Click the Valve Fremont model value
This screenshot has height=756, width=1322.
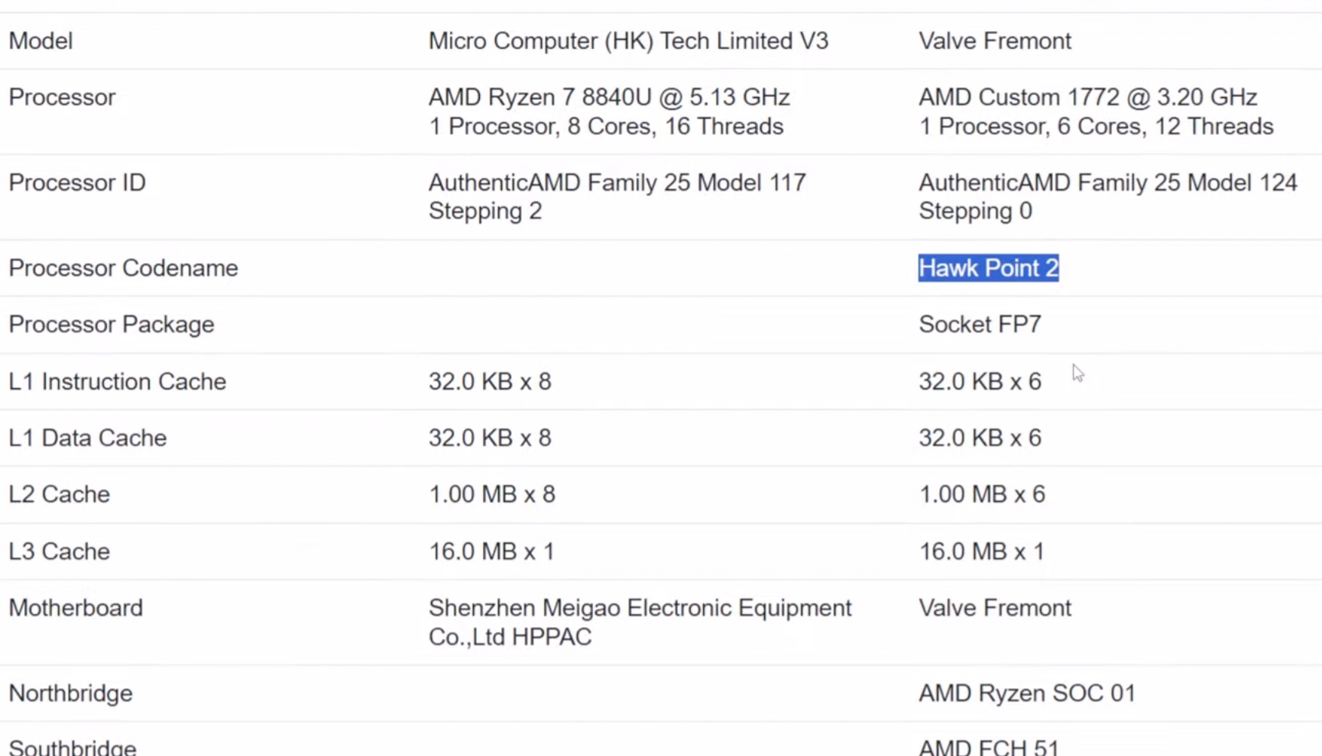pos(994,40)
